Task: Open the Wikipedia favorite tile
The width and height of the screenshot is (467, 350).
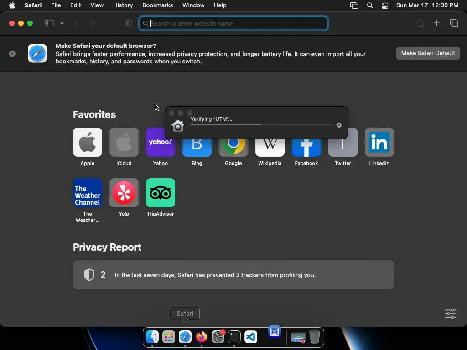Action: [x=270, y=148]
